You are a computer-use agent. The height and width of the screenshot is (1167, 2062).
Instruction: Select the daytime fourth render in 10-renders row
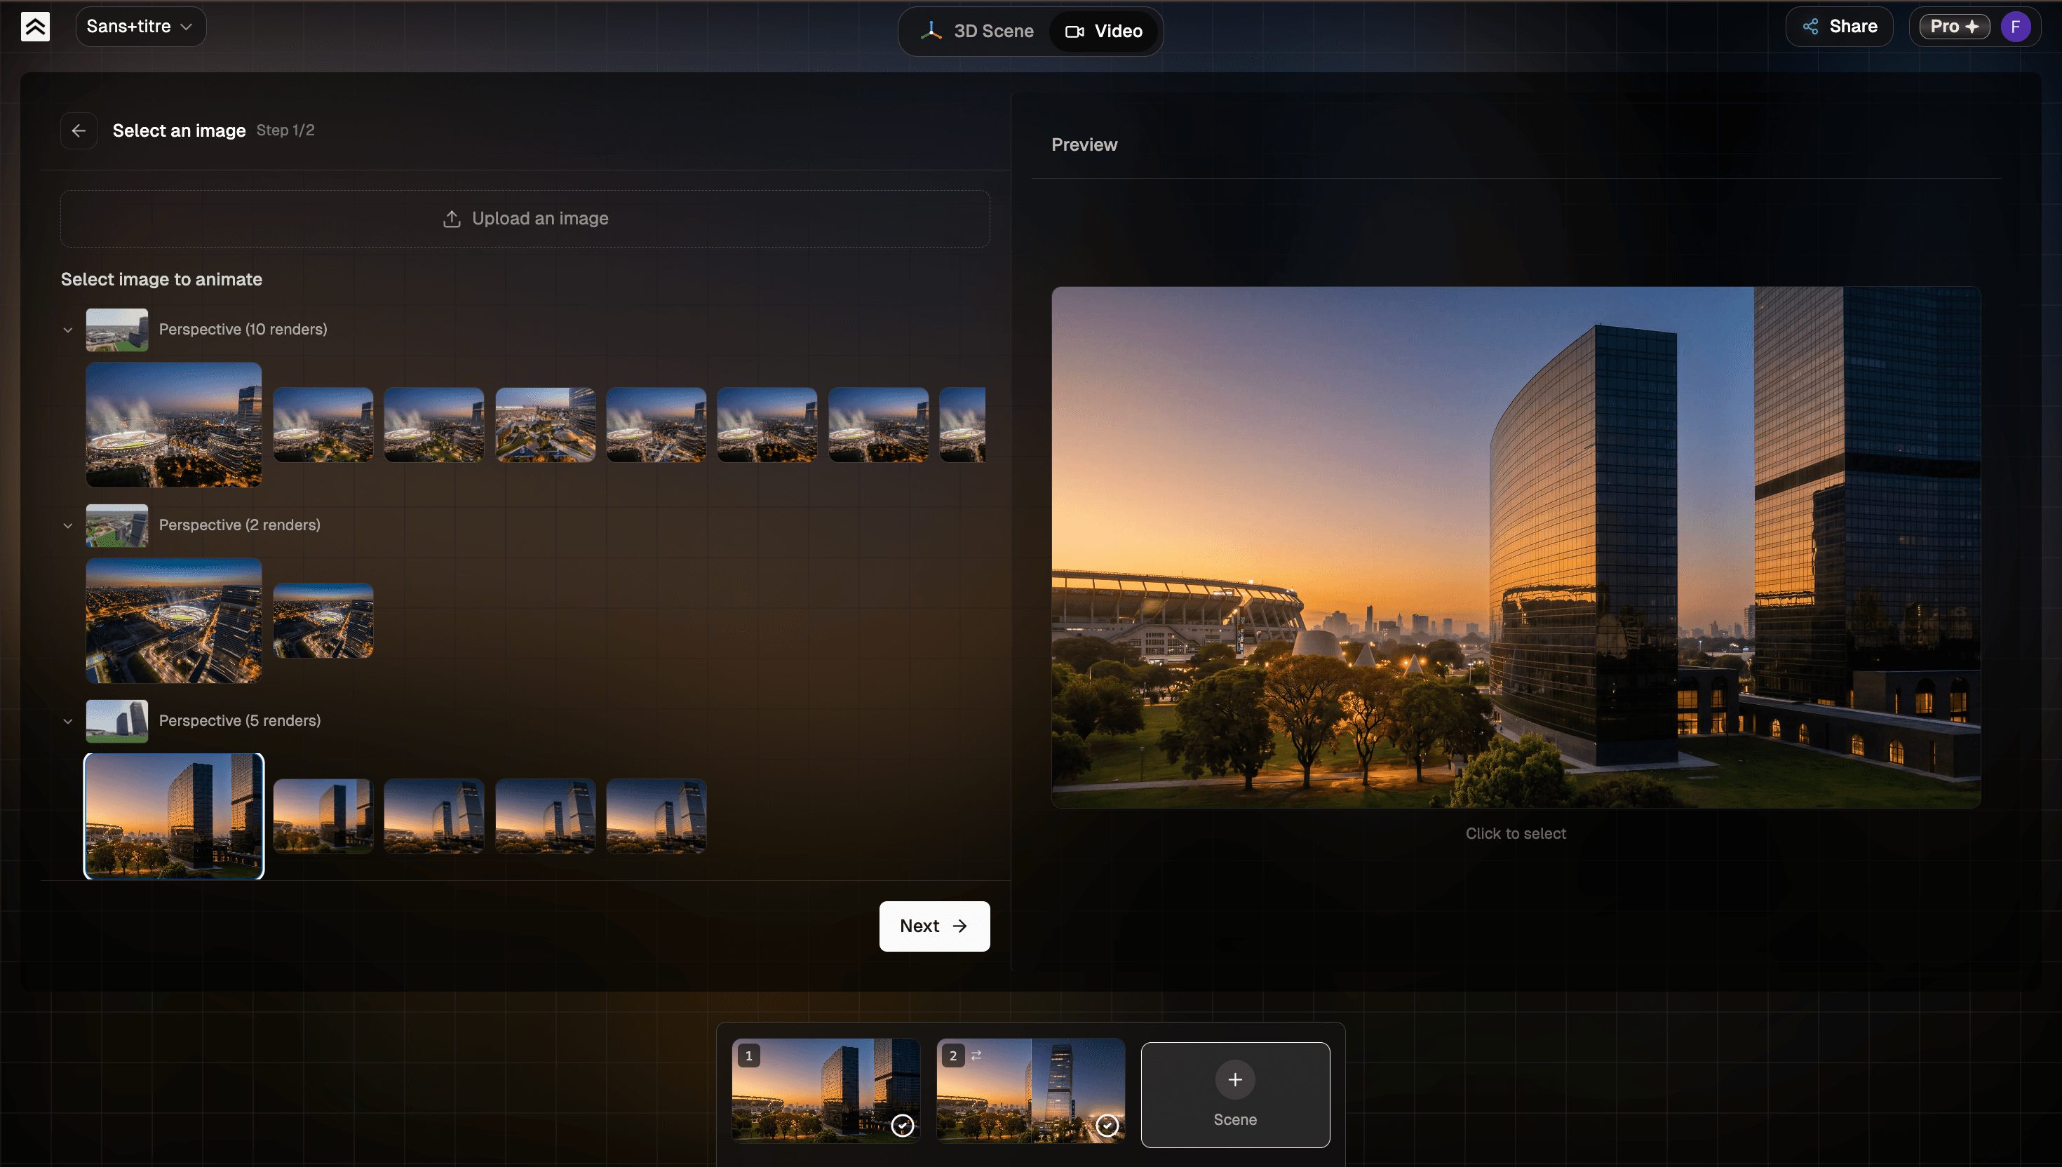[x=545, y=425]
